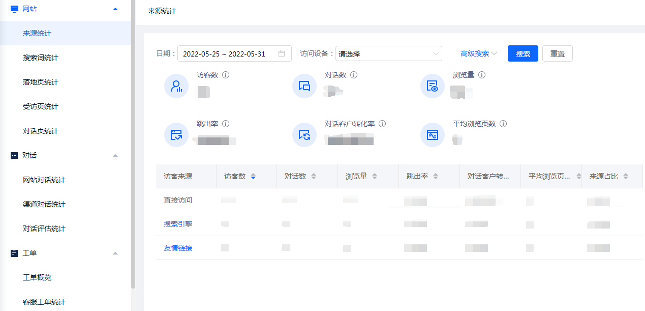The width and height of the screenshot is (645, 311).
Task: Click the 跳出率 info icon
Action: (226, 124)
